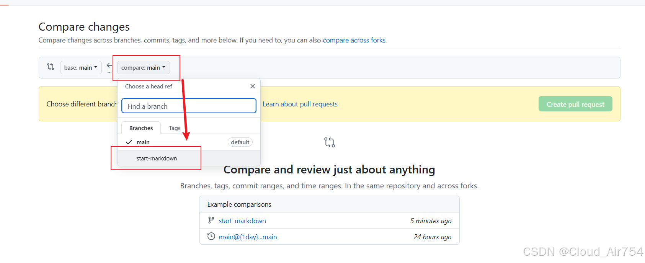Viewport: 645px width, 263px height.
Task: Click the branch icon beside start-markdown
Action: [x=211, y=220]
